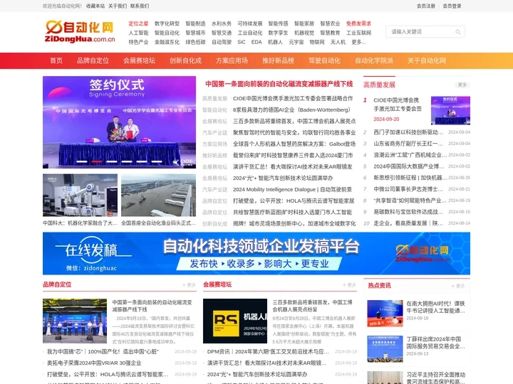This screenshot has width=513, height=384.
Task: Click the 收藏本站 link
Action: [95, 6]
